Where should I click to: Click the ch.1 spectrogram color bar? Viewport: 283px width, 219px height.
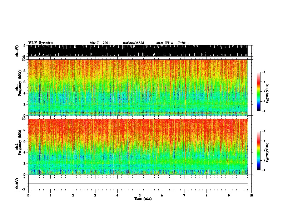click(258, 92)
